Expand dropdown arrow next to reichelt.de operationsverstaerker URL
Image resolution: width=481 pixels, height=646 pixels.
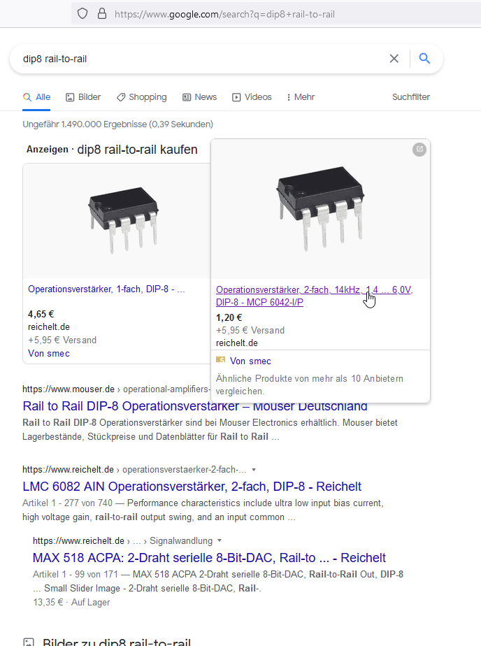[x=254, y=470]
